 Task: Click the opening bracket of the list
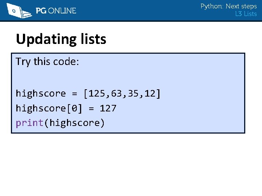click(x=86, y=94)
